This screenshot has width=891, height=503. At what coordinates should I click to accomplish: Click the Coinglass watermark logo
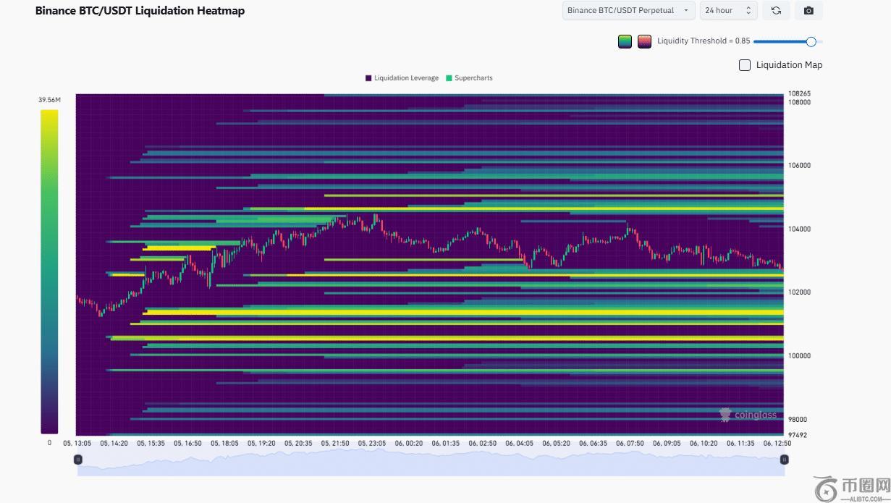tap(748, 415)
